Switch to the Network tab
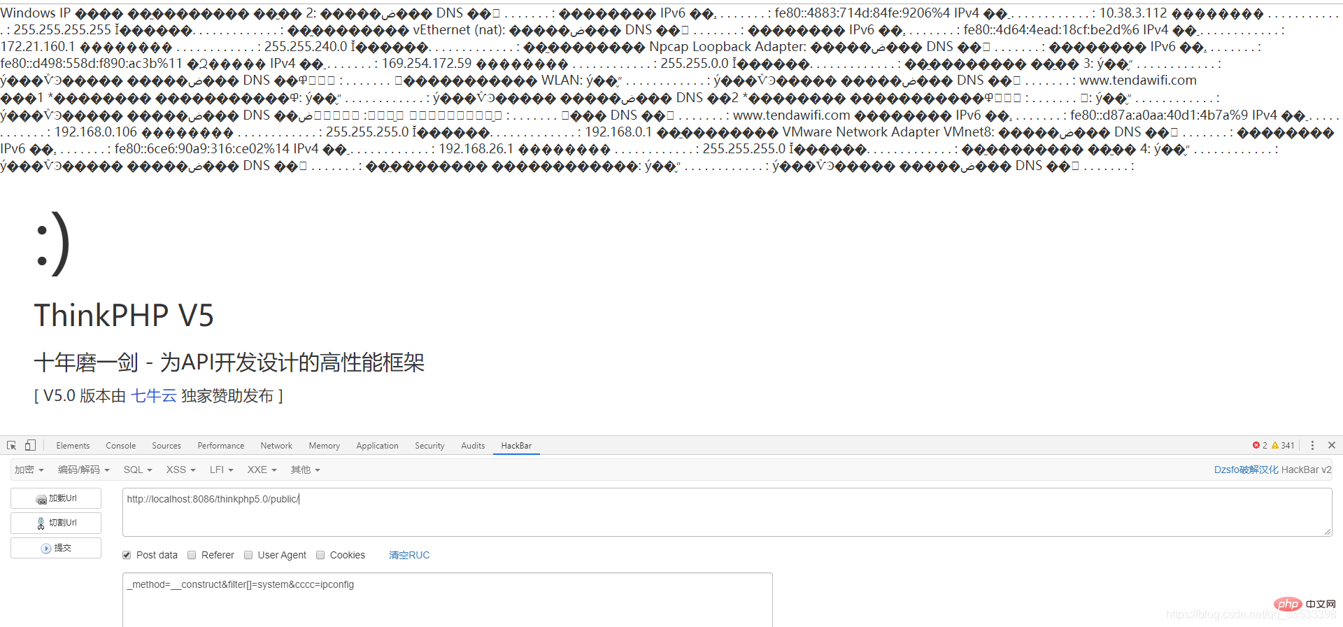Image resolution: width=1343 pixels, height=627 pixels. [x=276, y=446]
